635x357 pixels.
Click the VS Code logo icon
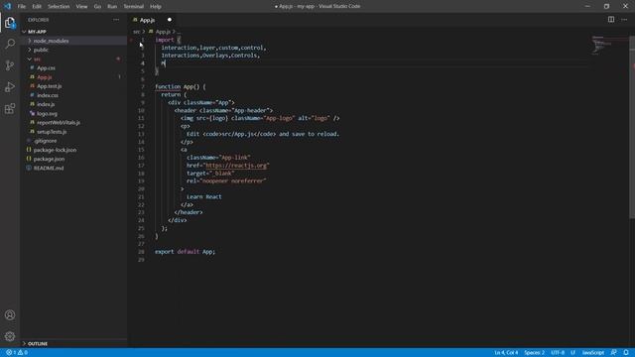tap(7, 6)
